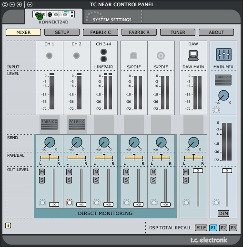Click the CH 3+4 balance slider
Image resolution: width=243 pixels, height=247 pixels.
click(x=104, y=158)
